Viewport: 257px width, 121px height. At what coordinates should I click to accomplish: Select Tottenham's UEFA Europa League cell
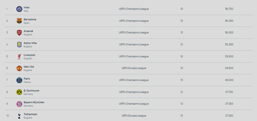[x=134, y=116]
